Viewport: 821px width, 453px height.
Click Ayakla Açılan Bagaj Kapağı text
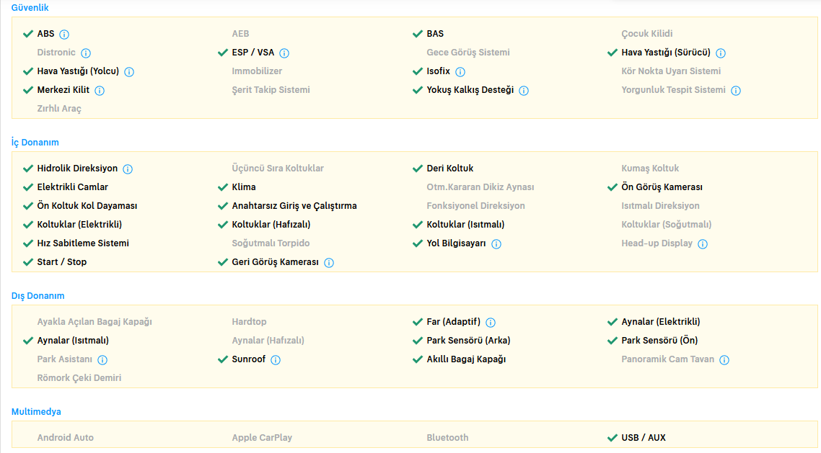[95, 323]
